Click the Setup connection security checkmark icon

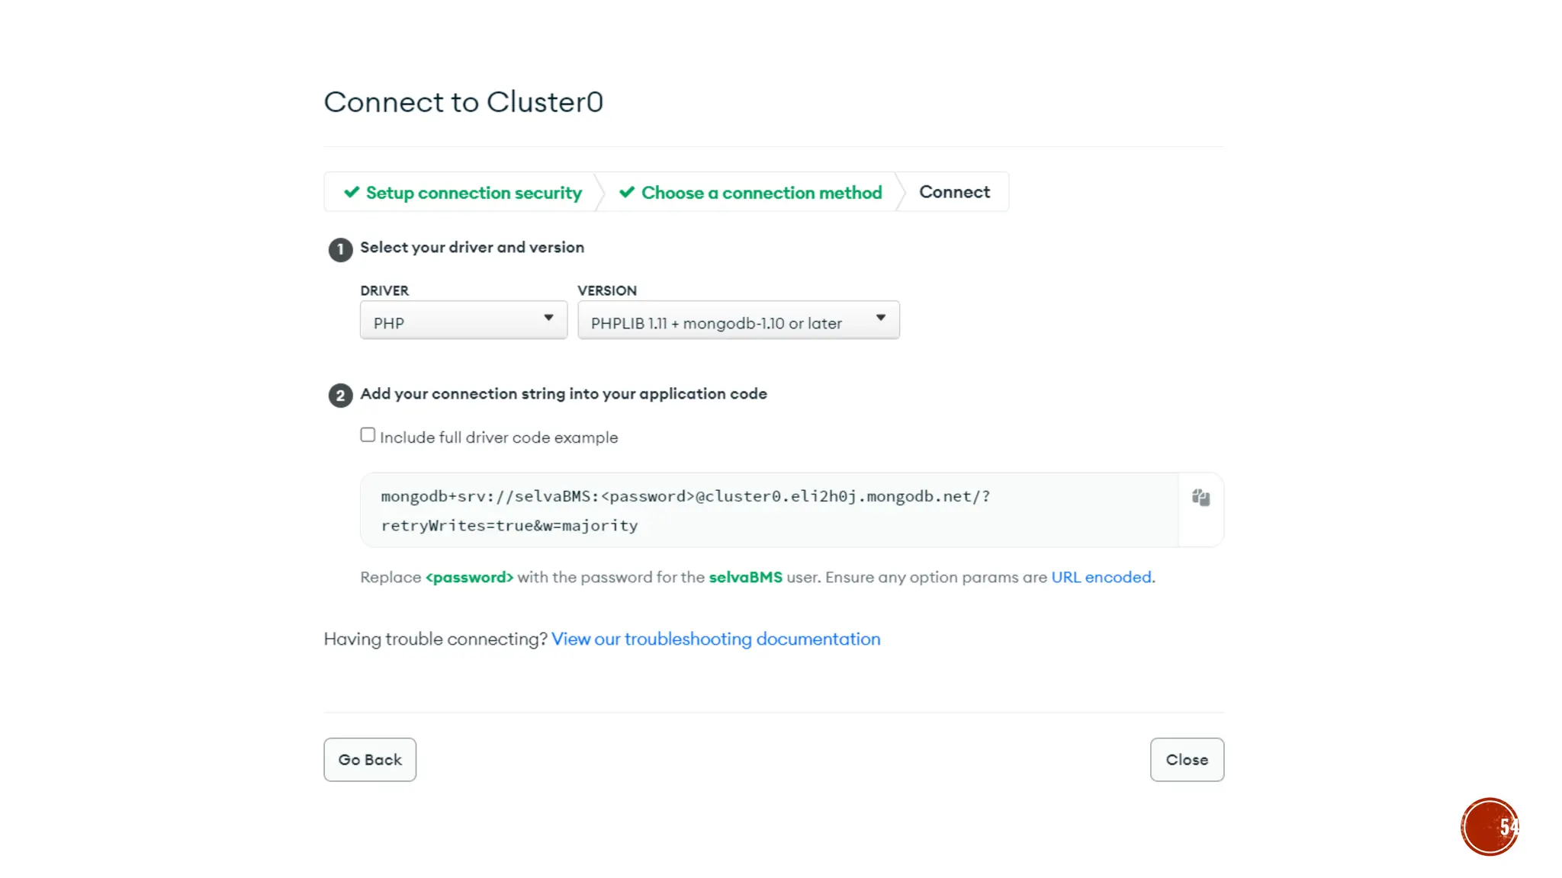point(352,192)
